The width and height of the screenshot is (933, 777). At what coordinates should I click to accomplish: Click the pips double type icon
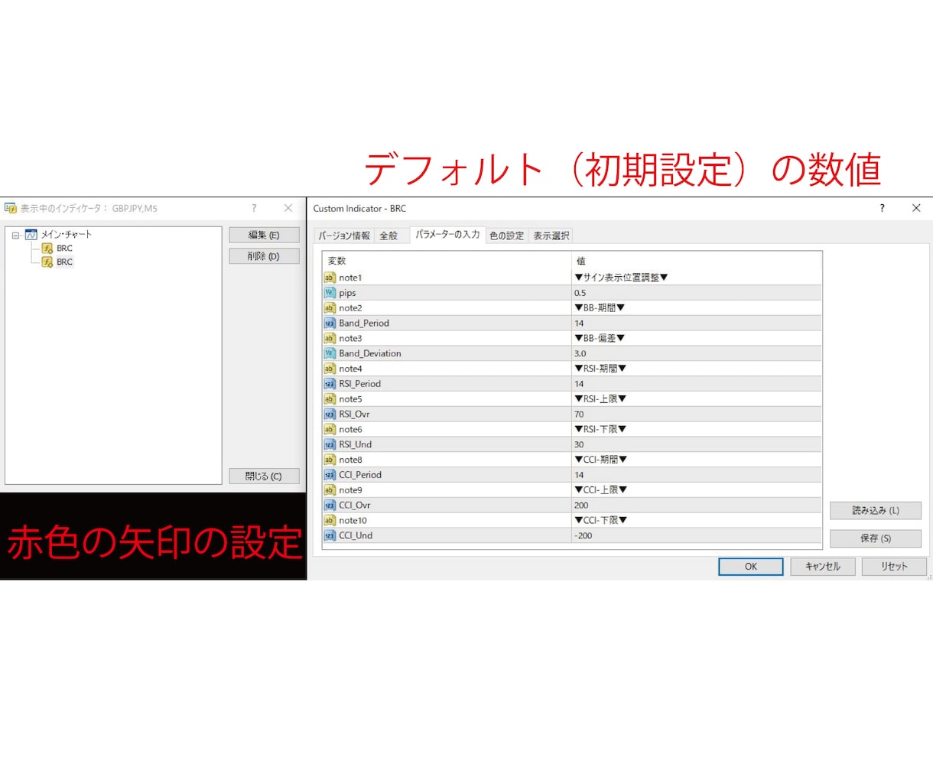pos(330,293)
